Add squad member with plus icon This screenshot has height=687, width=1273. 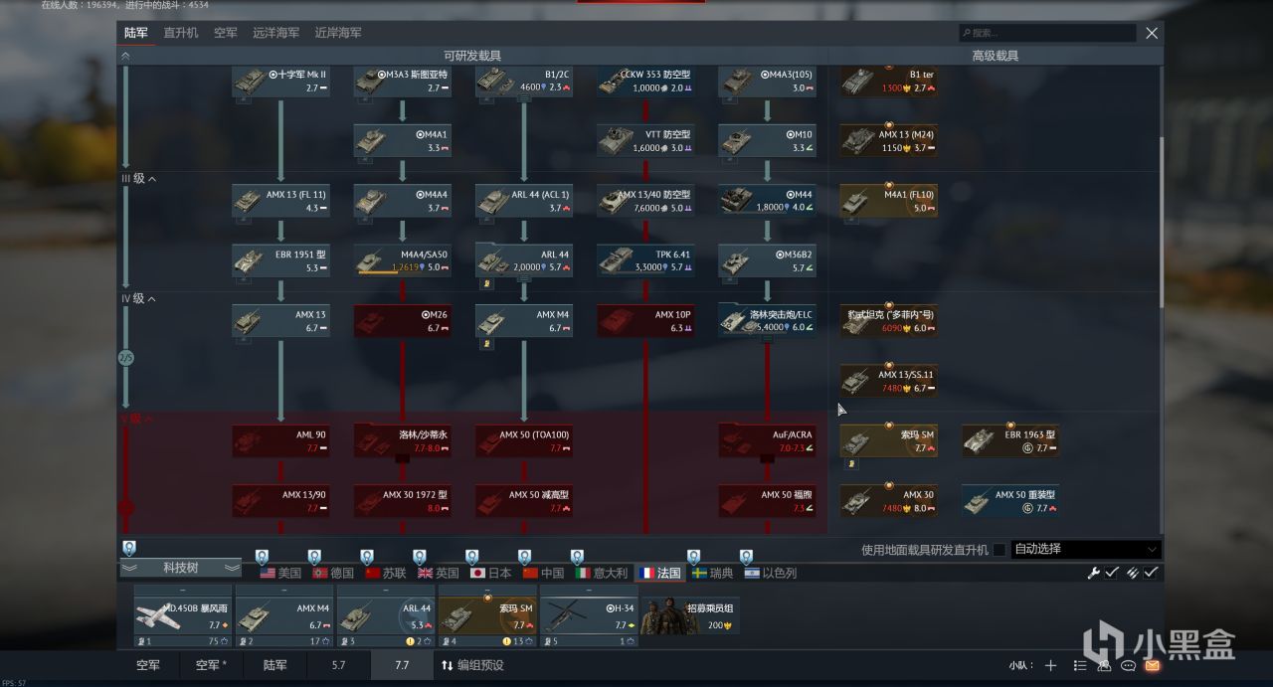click(x=1050, y=665)
